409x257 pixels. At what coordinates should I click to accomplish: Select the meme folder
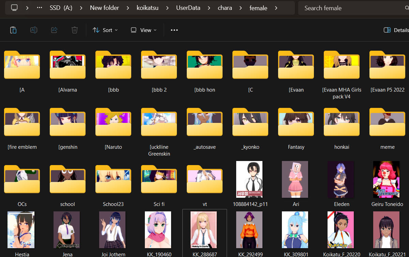point(388,129)
